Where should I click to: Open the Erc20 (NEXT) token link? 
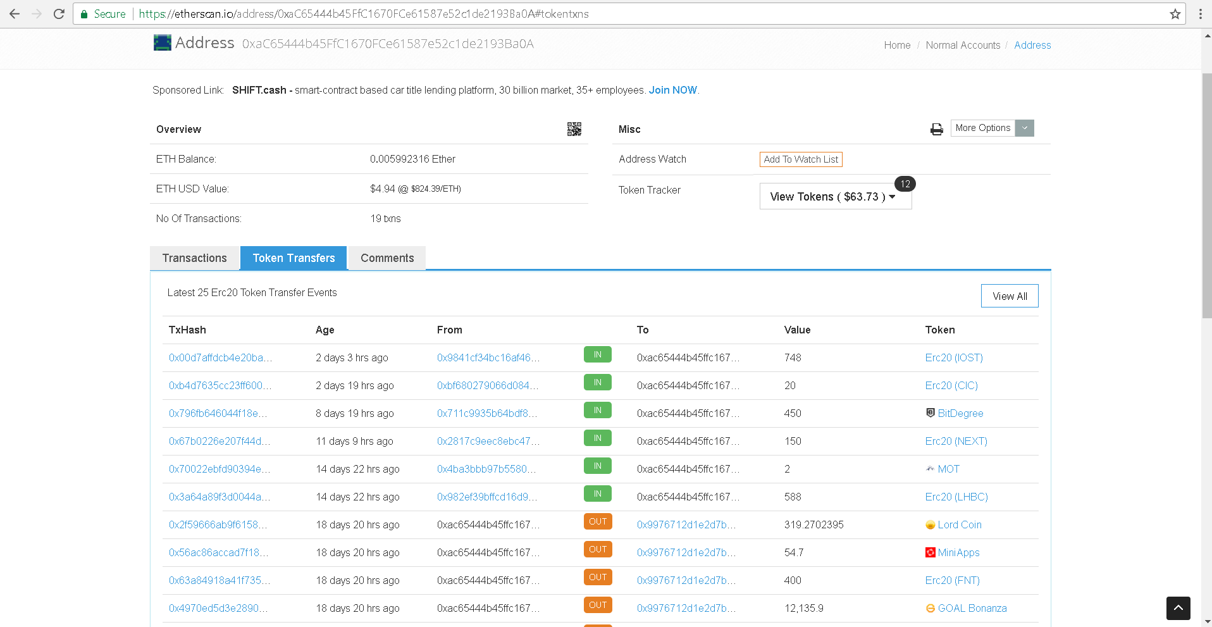pos(956,441)
